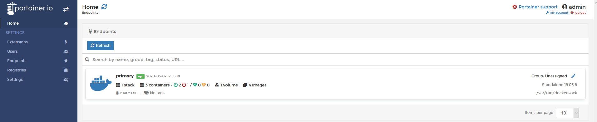Viewport: 597px width, 122px height.
Task: Go to Users sidebar item
Action: pyautogui.click(x=12, y=51)
